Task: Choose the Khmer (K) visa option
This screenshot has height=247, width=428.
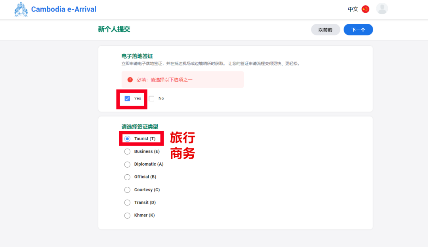Action: [x=127, y=215]
